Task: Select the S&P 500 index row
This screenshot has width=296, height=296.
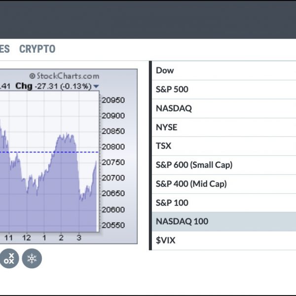Action: [x=224, y=89]
